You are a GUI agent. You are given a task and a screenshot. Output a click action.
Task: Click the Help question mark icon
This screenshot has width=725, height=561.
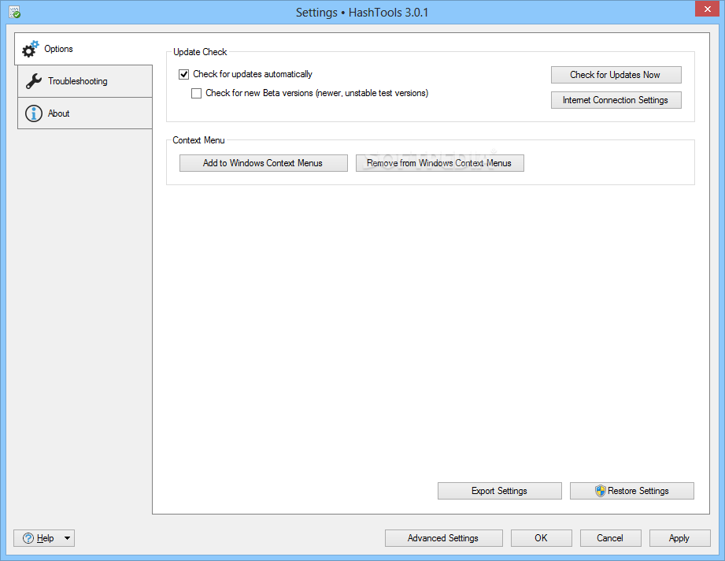[28, 538]
